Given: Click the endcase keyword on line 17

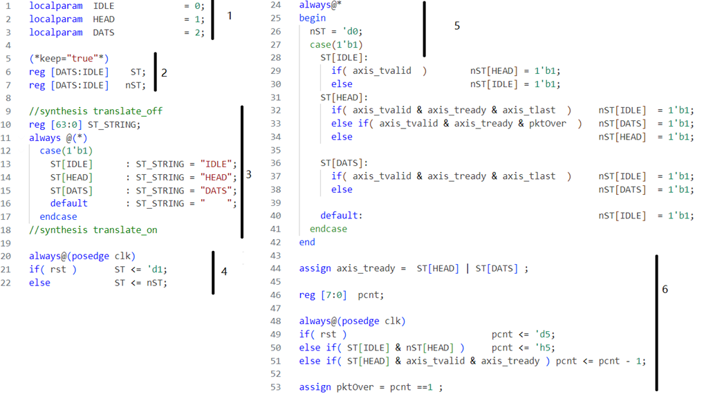Looking at the screenshot, I should 58,217.
